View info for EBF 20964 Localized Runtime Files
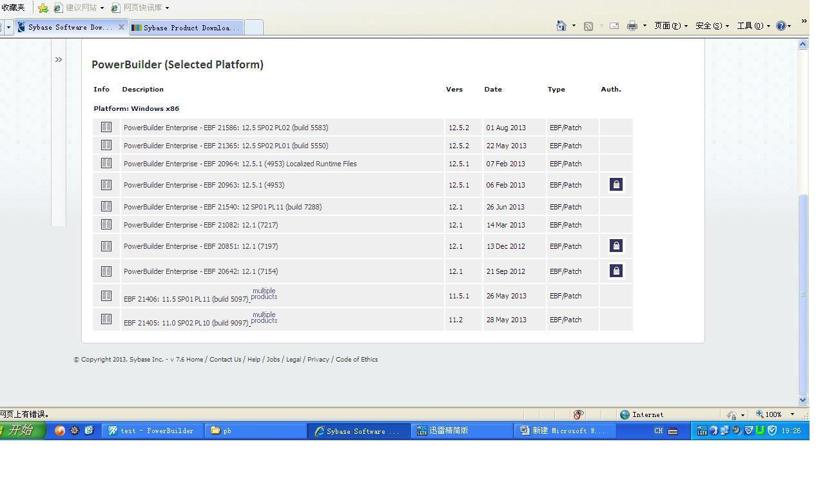The image size is (825, 495). pyautogui.click(x=106, y=163)
